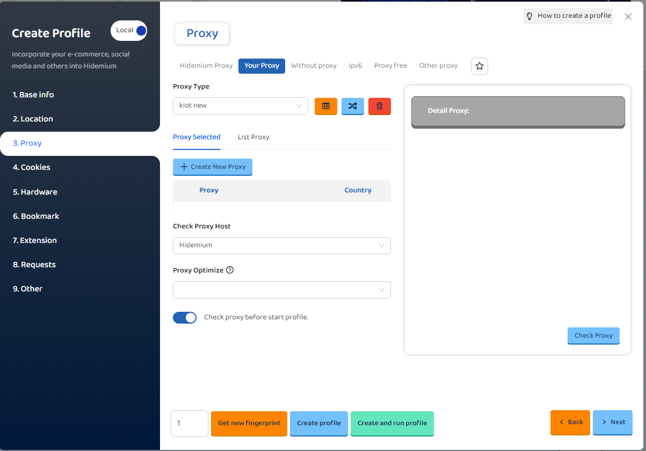This screenshot has width=646, height=451.
Task: Select the Without proxy tab
Action: click(314, 66)
